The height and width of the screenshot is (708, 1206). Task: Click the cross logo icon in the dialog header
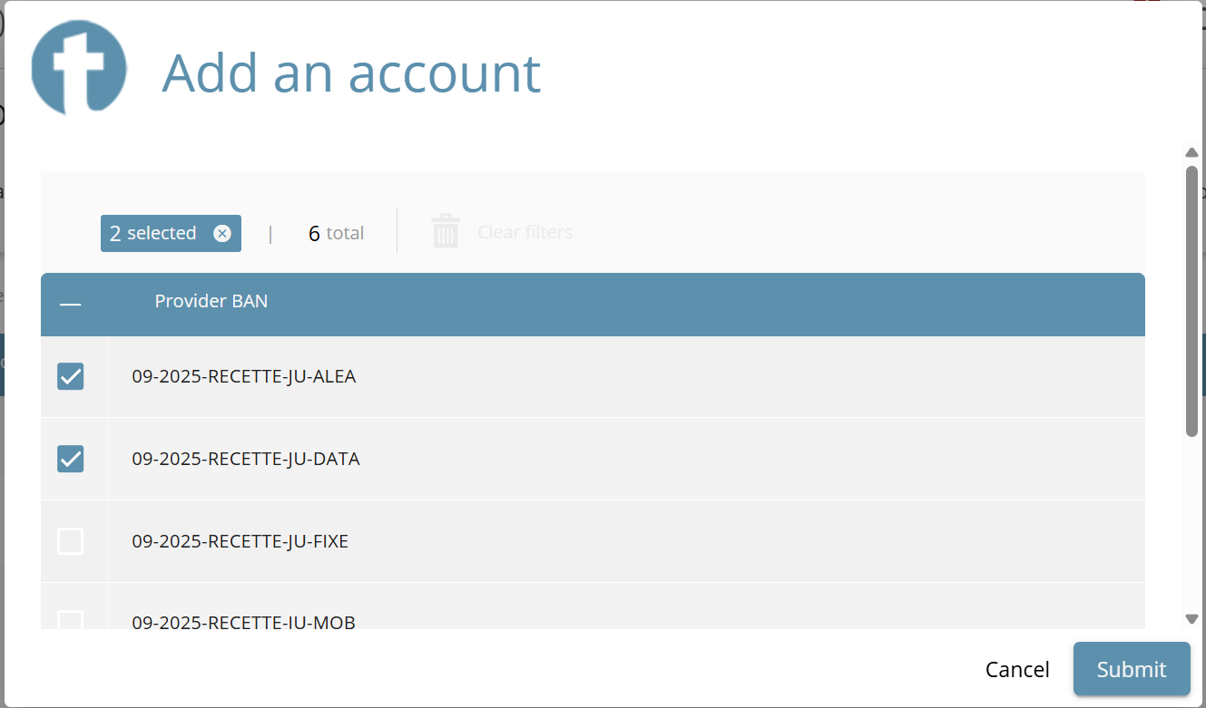point(78,68)
